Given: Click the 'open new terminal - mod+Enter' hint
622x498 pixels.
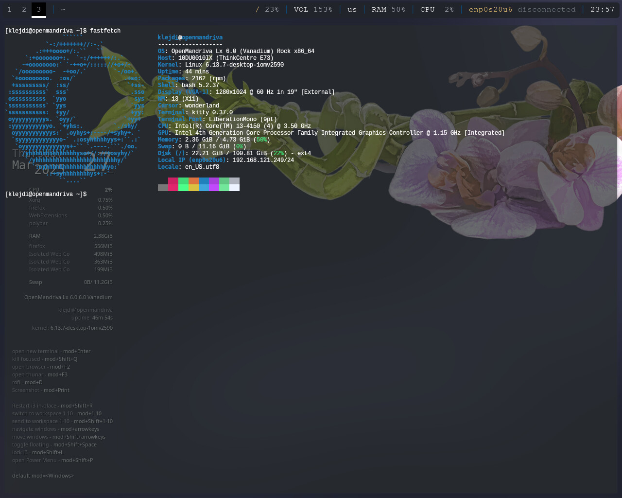Looking at the screenshot, I should tap(51, 351).
